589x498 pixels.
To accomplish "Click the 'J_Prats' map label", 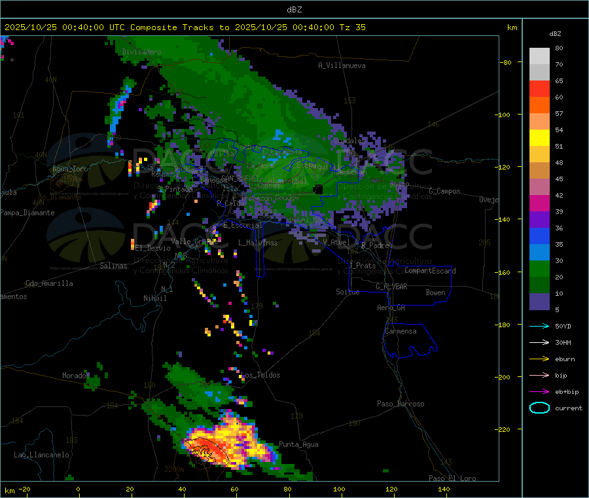I will (363, 266).
